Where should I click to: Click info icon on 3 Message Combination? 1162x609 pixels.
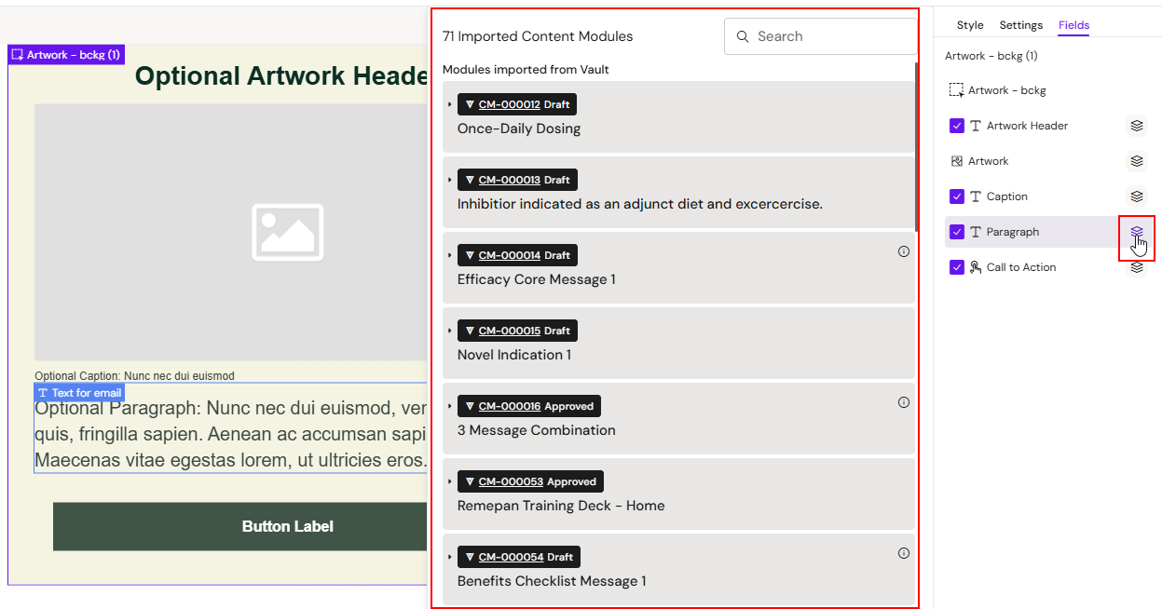coord(904,402)
